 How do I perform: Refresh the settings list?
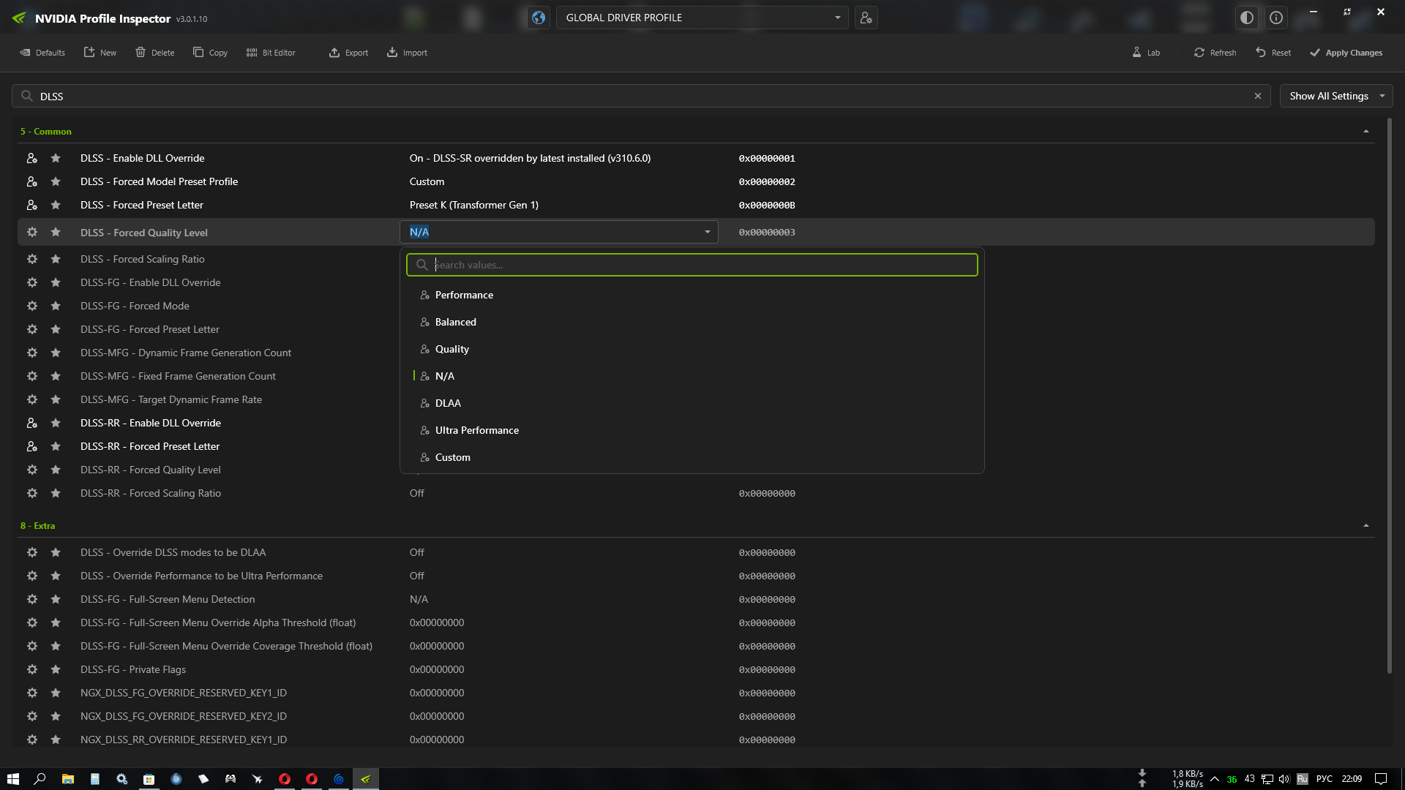click(x=1215, y=53)
